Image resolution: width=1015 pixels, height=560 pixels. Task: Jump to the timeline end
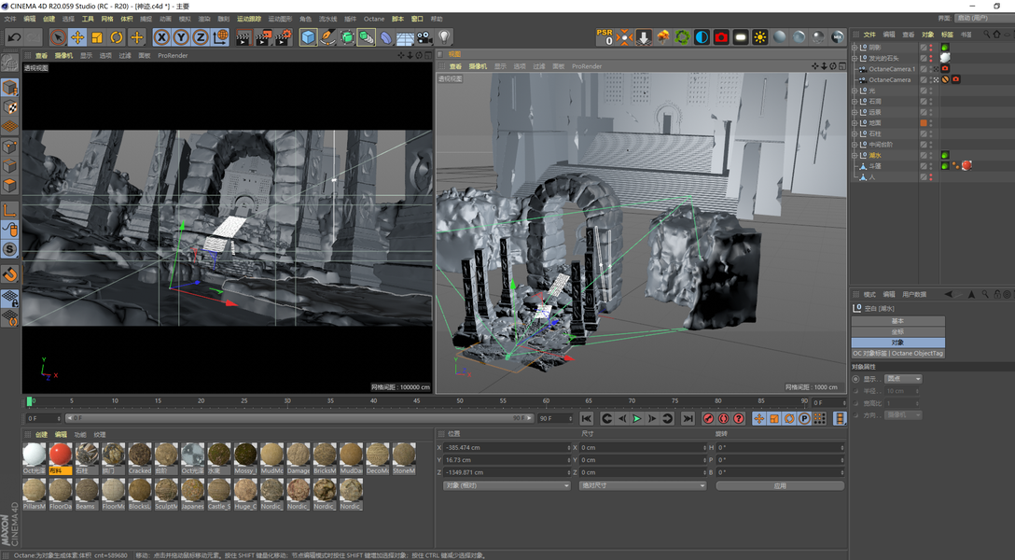tap(688, 419)
